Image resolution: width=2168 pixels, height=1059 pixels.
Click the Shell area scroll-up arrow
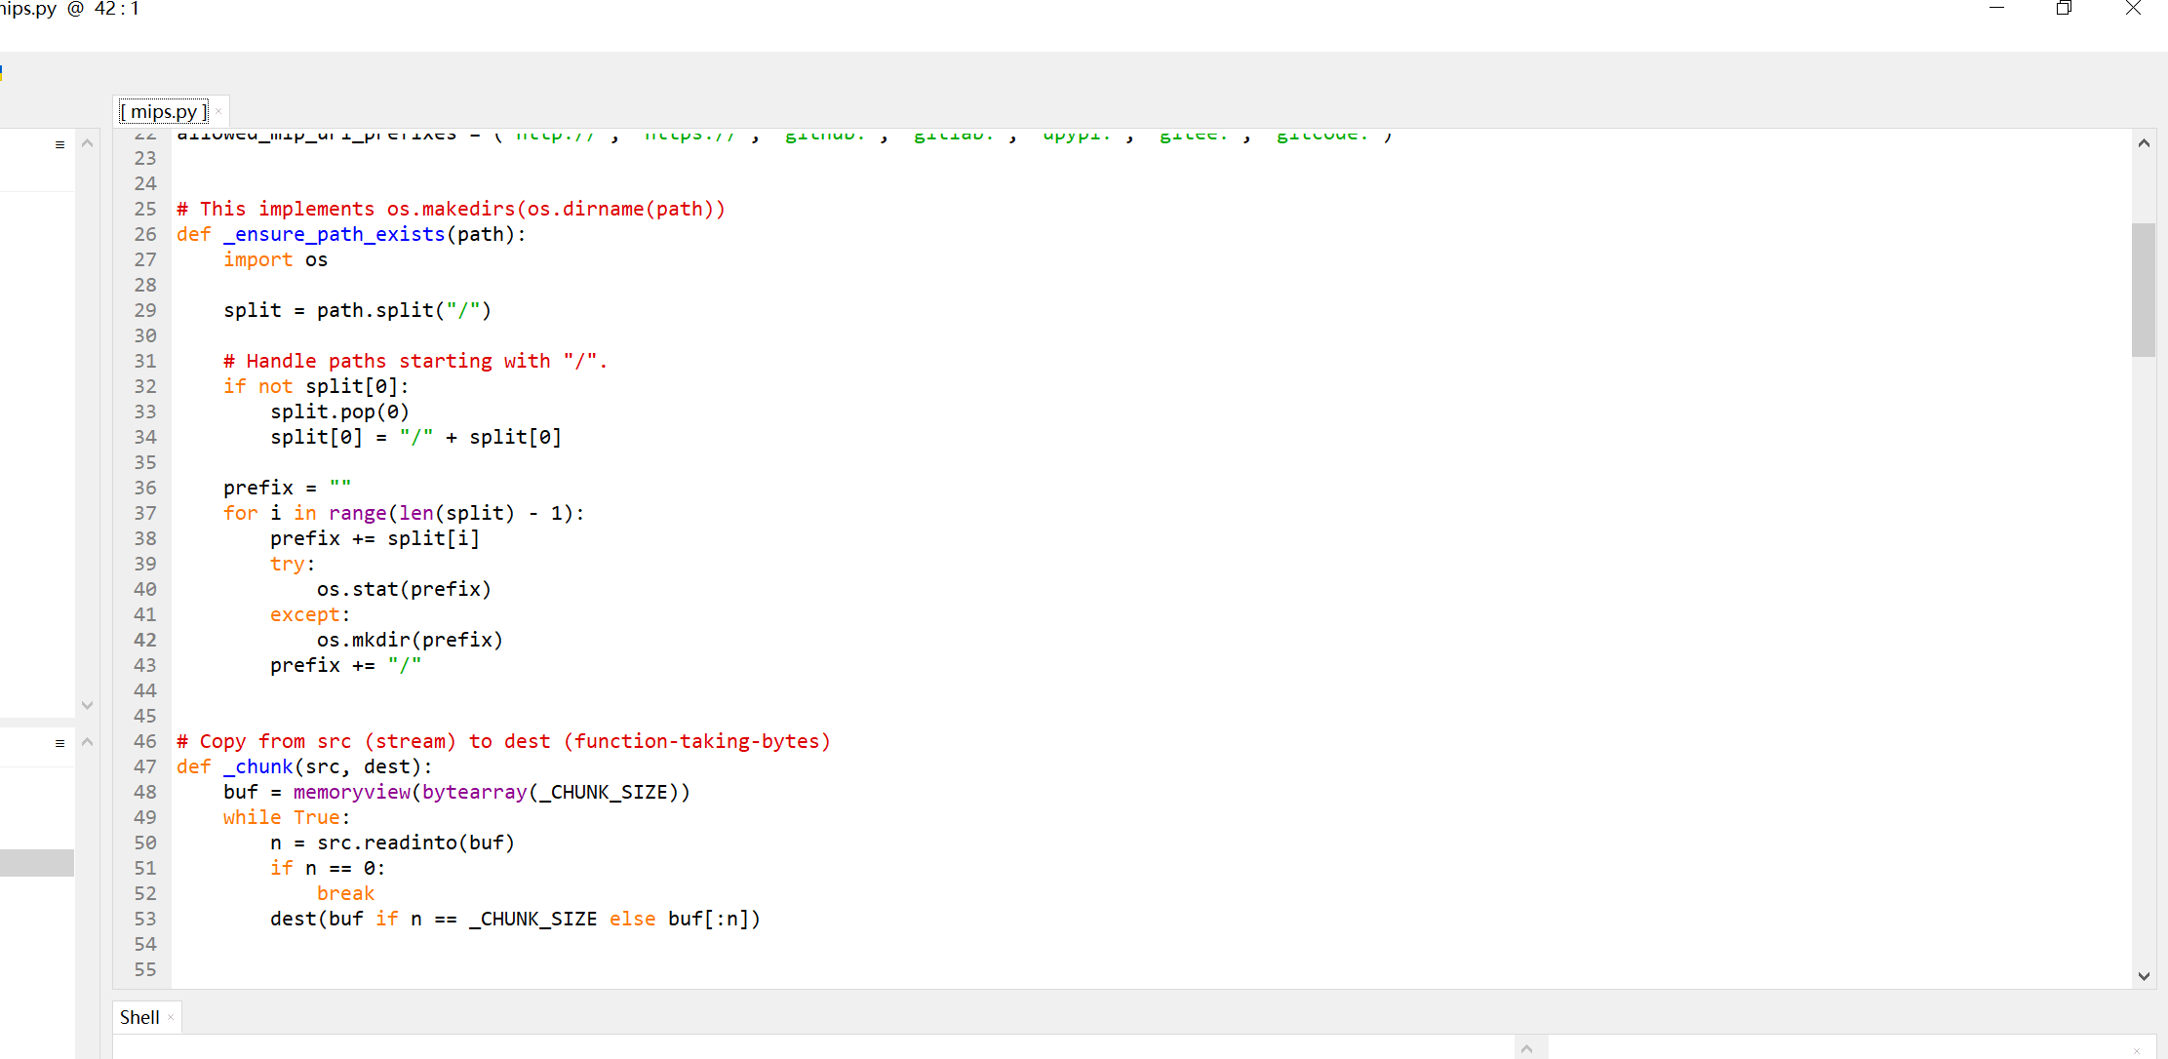pos(1527,1048)
